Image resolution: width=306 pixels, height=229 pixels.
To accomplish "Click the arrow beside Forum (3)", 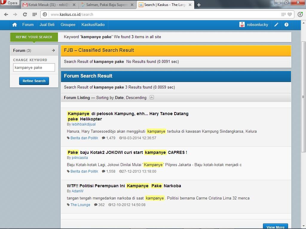I will coord(53,50).
